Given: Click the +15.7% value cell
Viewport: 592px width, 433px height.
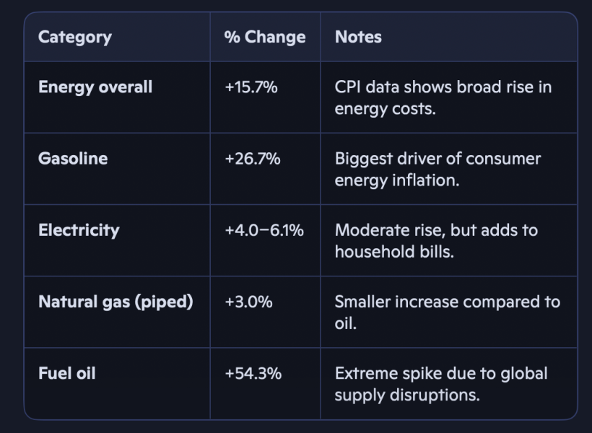Looking at the screenshot, I should [251, 87].
